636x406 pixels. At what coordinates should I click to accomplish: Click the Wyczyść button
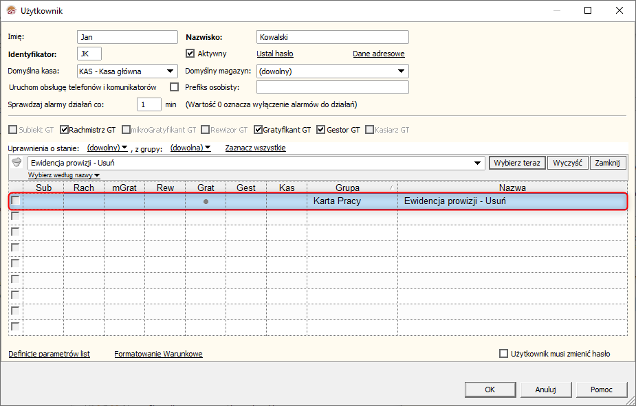point(567,163)
